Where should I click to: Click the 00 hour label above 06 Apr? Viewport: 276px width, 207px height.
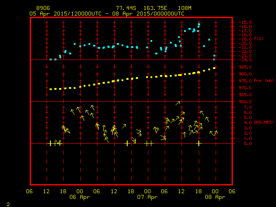click(80, 191)
